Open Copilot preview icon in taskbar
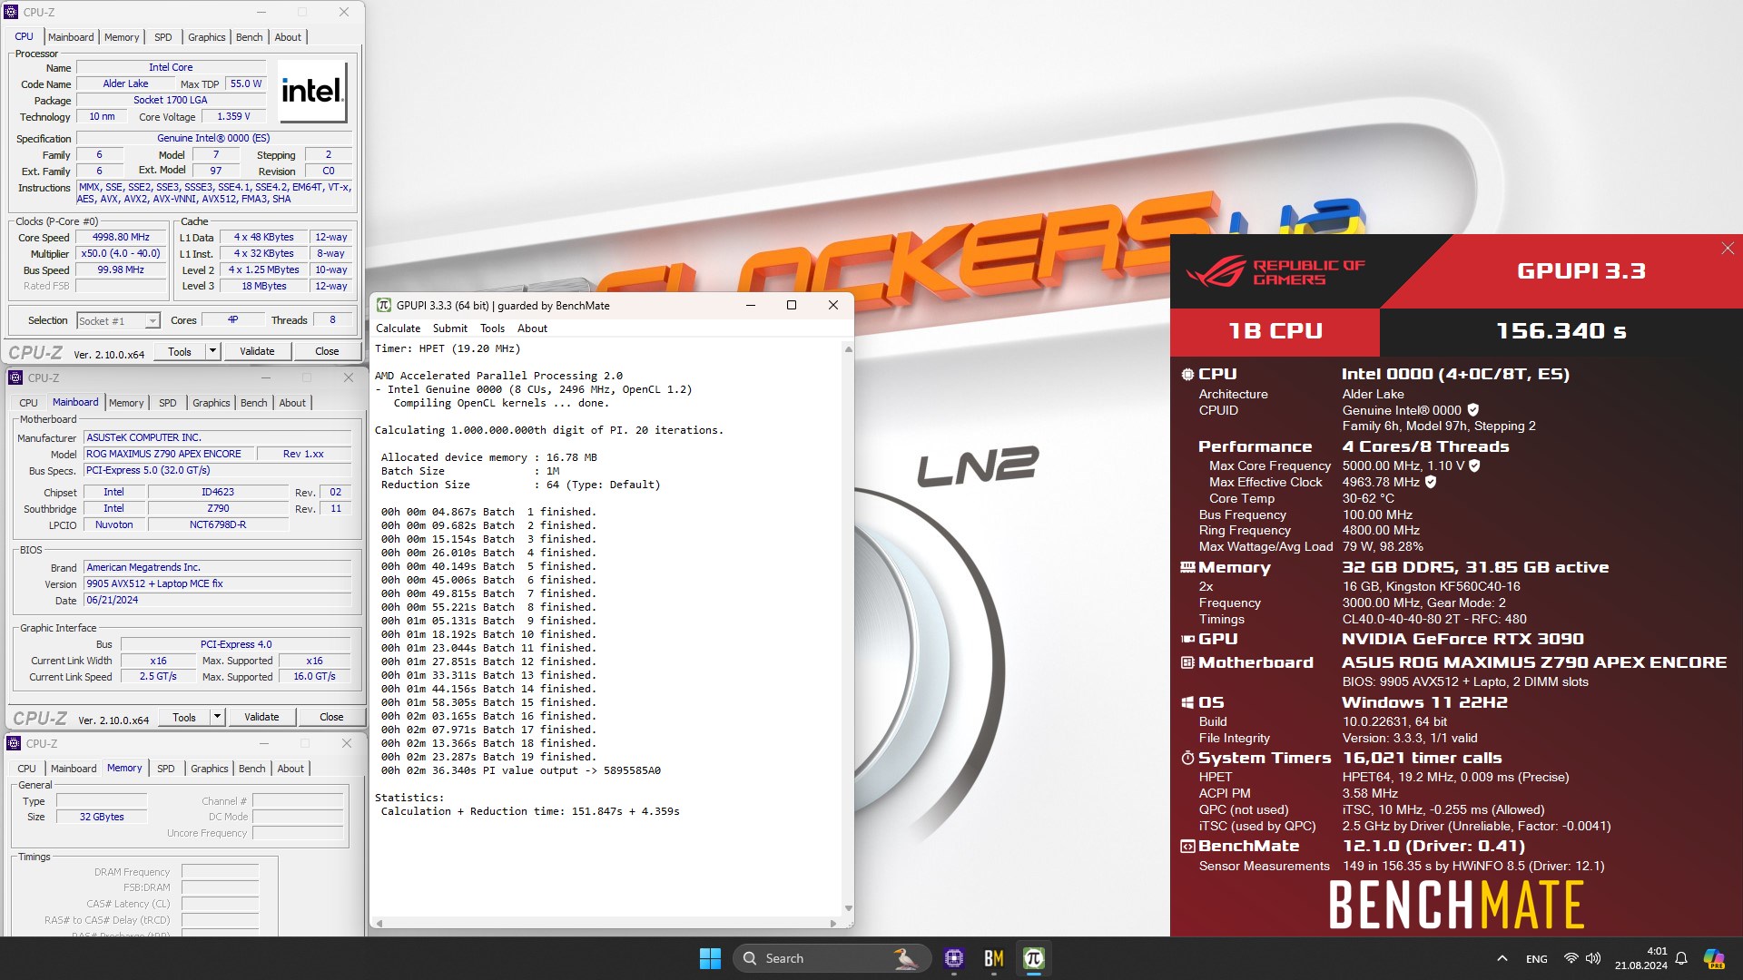Screen dimensions: 1743x980 [1714, 958]
